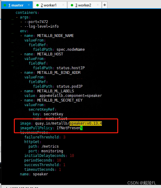Viewport: 161px width, 188px height.
Task: Click the quay.io/metallb image prefix
Action: coord(52,123)
